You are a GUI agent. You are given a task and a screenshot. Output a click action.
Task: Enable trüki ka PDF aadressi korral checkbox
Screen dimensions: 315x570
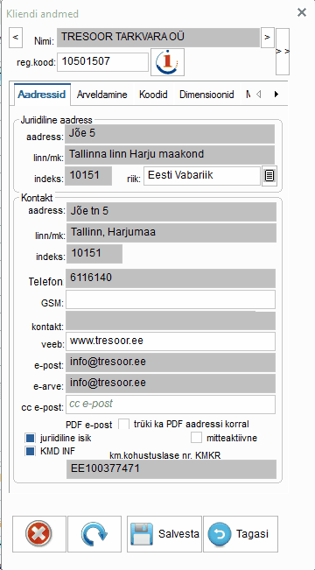pos(124,424)
